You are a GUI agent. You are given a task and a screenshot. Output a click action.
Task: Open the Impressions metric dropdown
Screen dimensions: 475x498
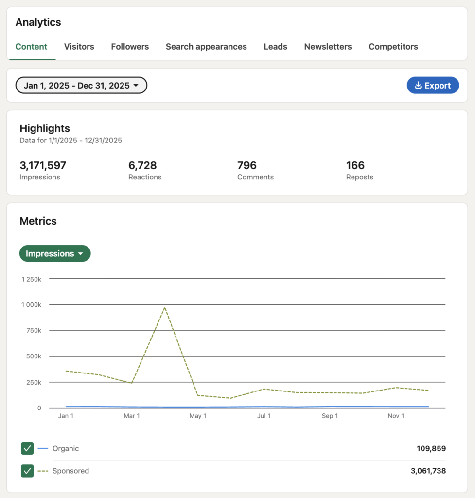click(x=54, y=253)
